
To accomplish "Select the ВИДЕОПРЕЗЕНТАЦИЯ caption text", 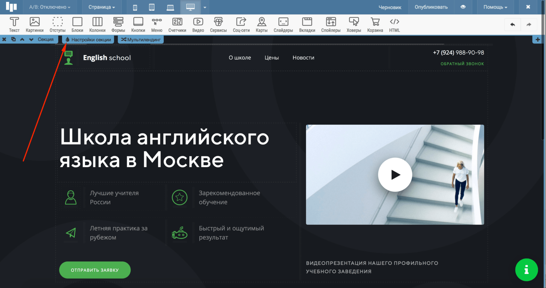I will (x=372, y=267).
